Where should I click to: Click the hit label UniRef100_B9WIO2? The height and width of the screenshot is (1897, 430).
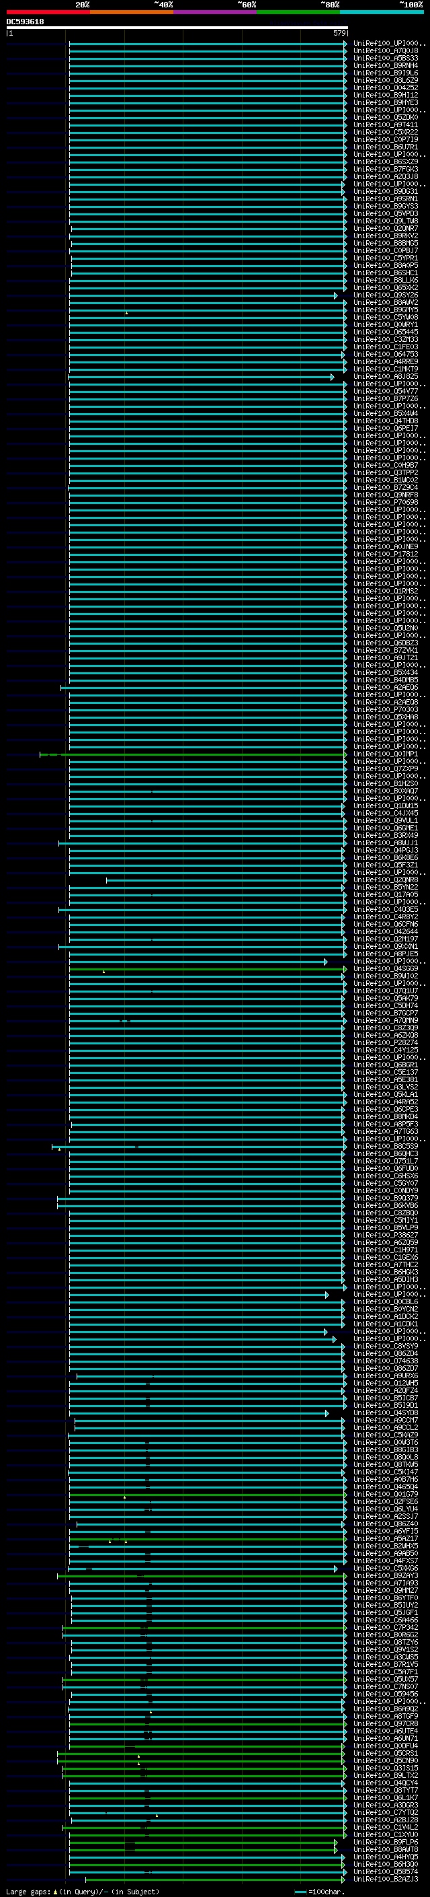pyautogui.click(x=386, y=976)
